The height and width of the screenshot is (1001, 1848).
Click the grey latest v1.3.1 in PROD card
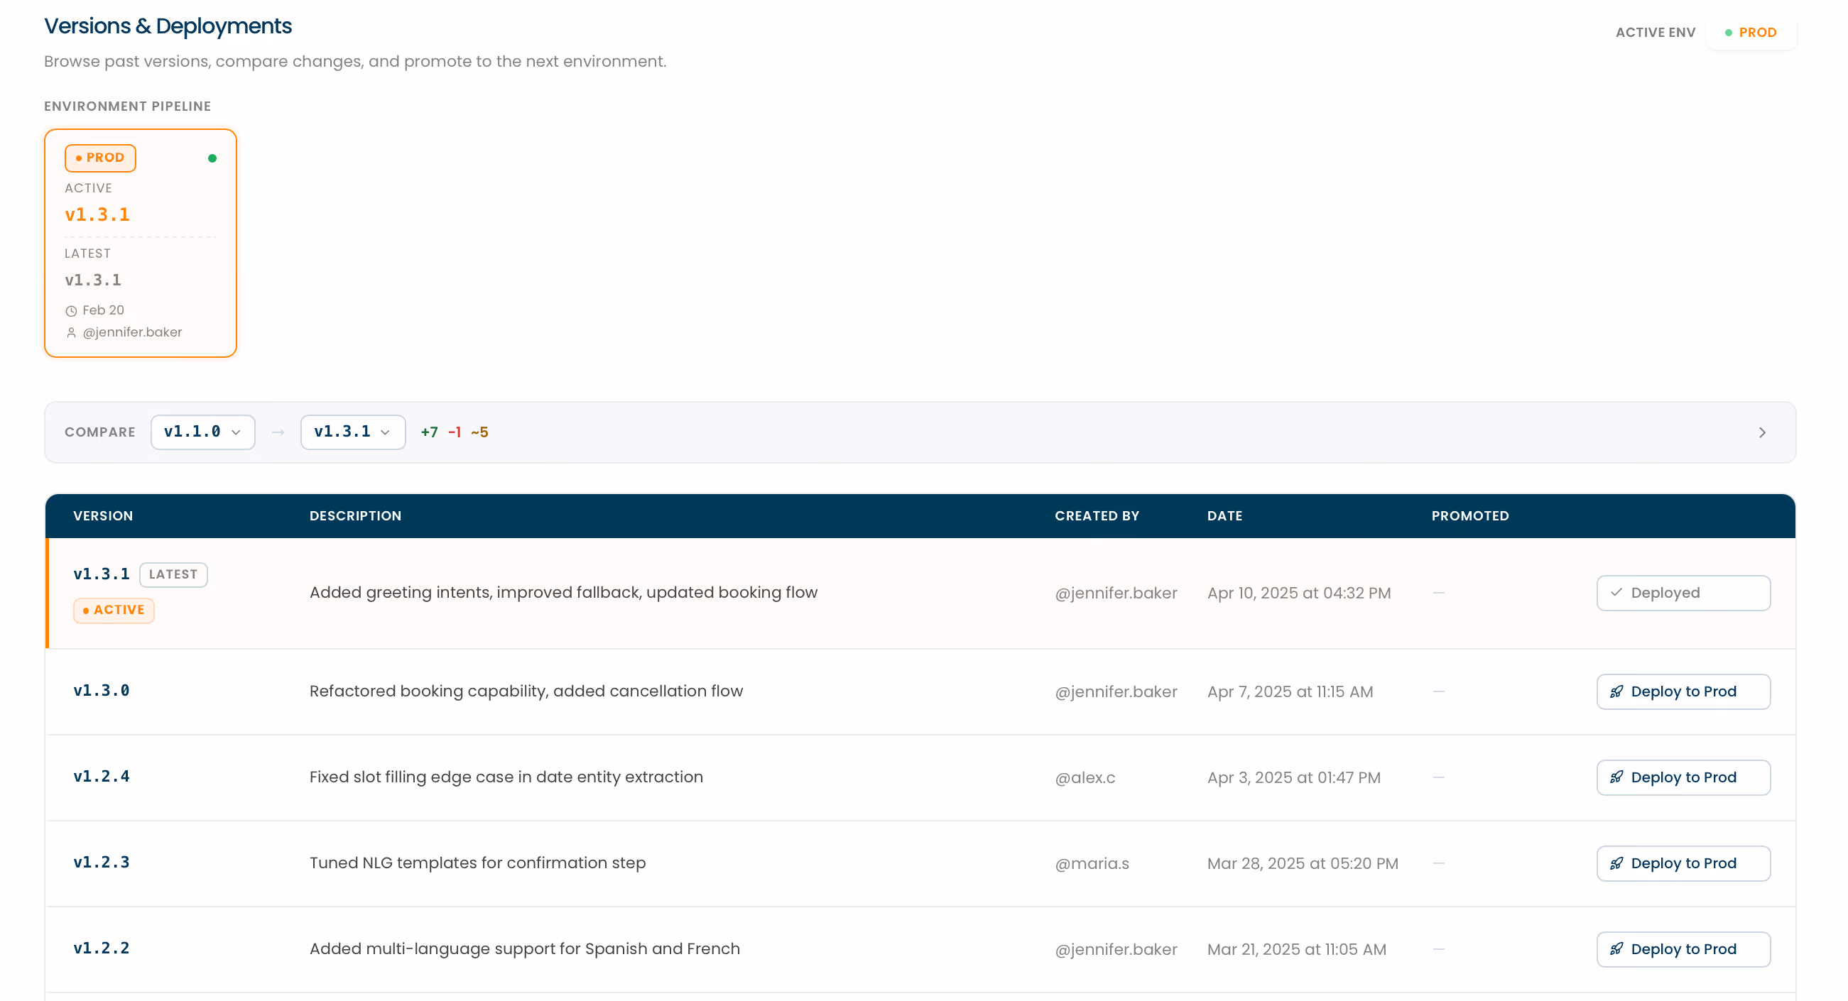coord(92,280)
